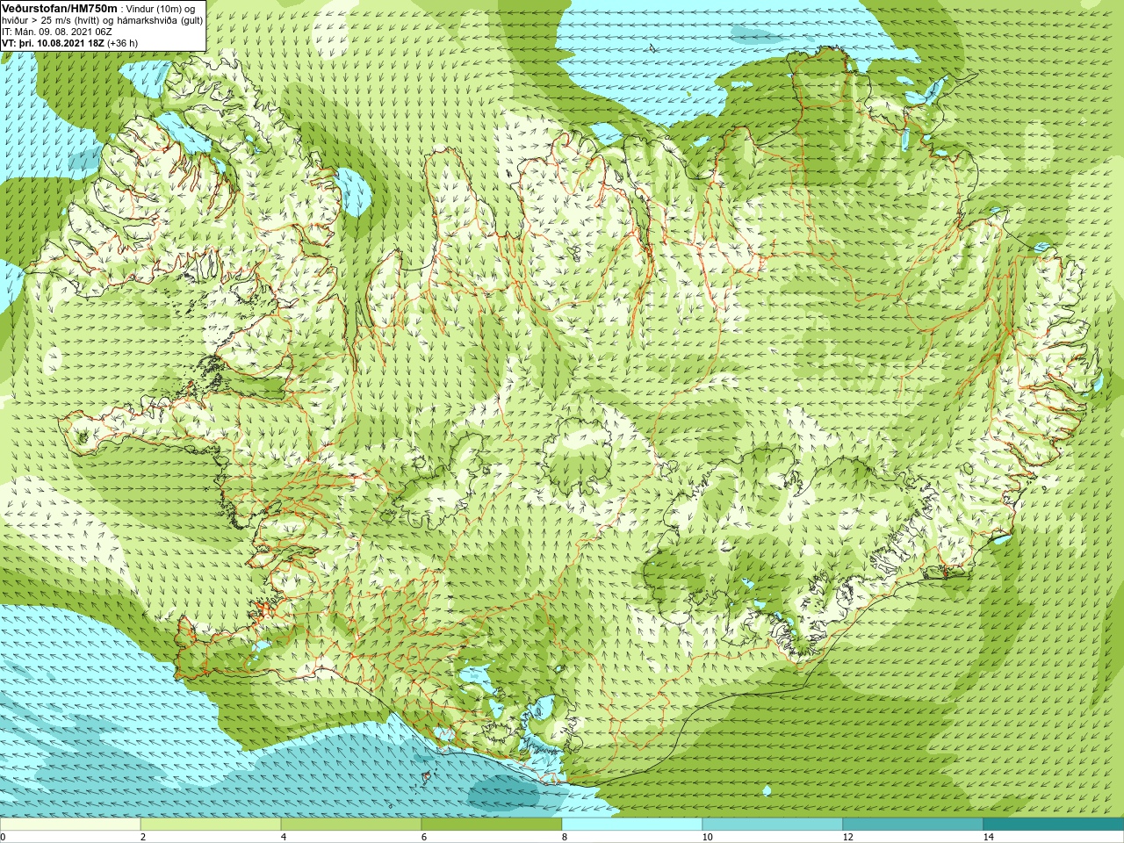Click the '8' scale label

coord(565,837)
